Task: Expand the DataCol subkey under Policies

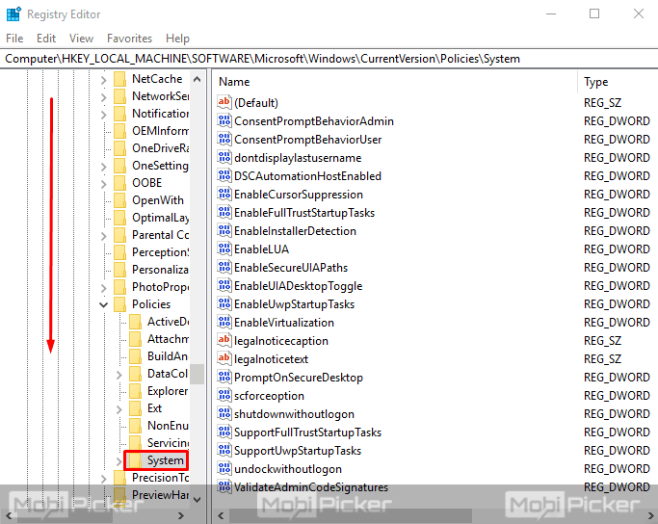Action: point(118,375)
